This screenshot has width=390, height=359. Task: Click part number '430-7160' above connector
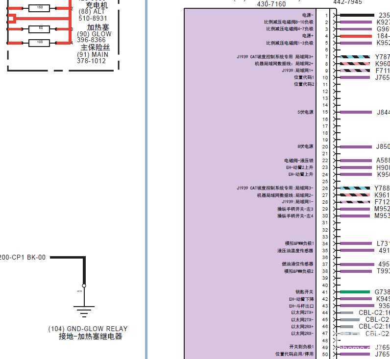[271, 4]
